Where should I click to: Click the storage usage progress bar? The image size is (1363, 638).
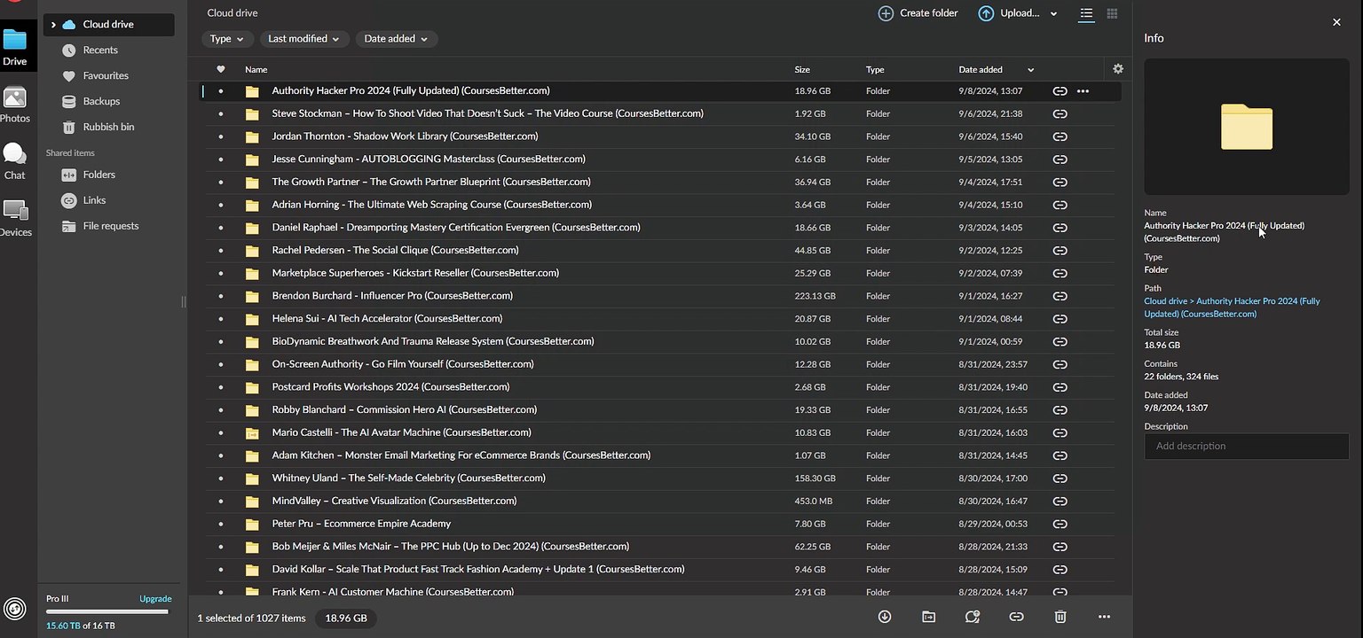click(x=107, y=611)
